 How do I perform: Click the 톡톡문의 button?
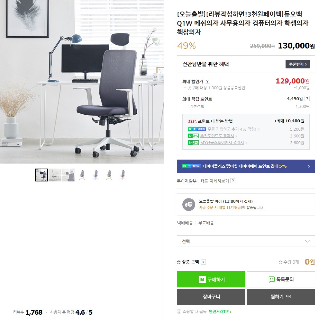tap(281, 279)
